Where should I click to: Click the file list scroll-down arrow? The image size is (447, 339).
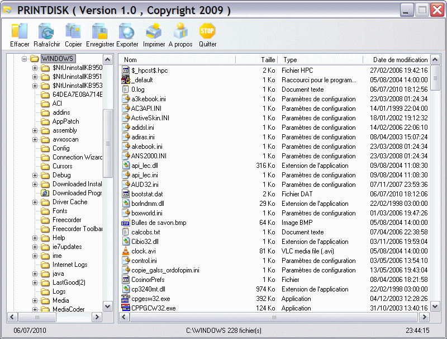(x=435, y=307)
